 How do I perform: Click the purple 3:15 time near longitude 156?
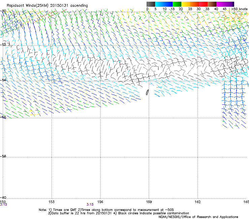[90, 205]
